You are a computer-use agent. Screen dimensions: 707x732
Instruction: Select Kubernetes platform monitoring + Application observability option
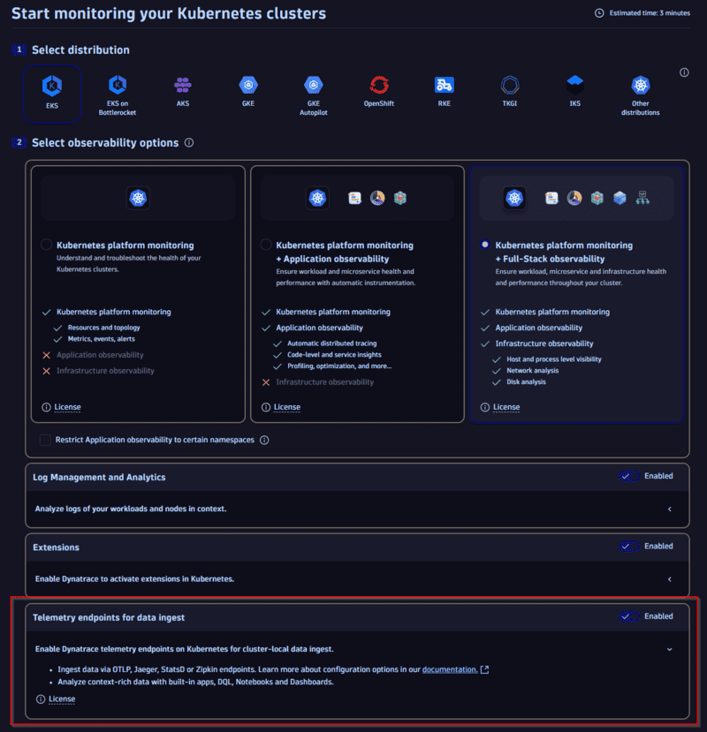tap(266, 245)
